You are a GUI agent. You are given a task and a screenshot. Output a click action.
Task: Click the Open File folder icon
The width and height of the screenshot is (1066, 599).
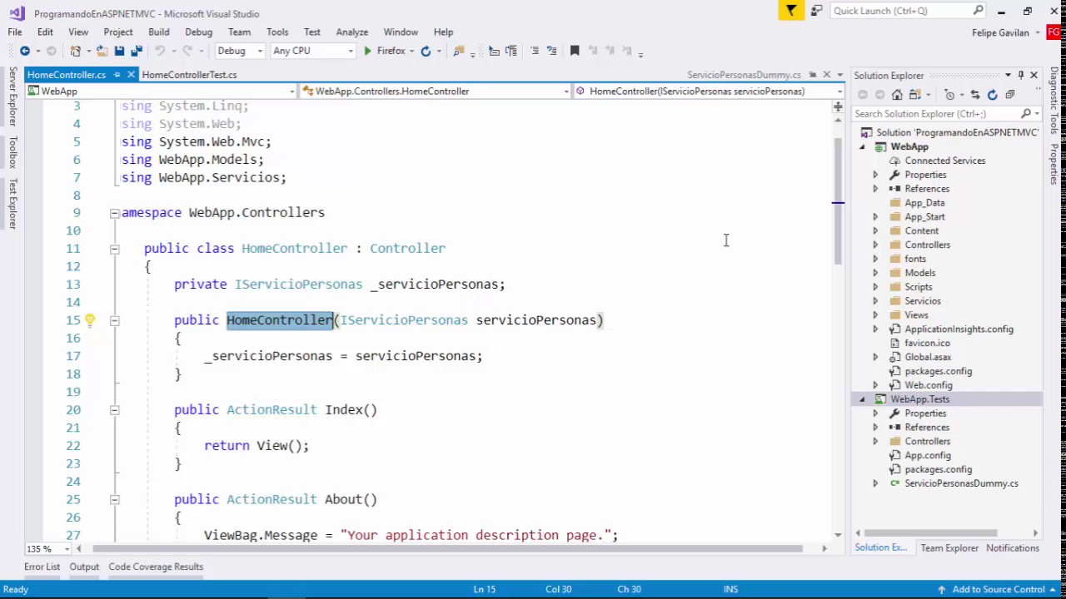102,51
